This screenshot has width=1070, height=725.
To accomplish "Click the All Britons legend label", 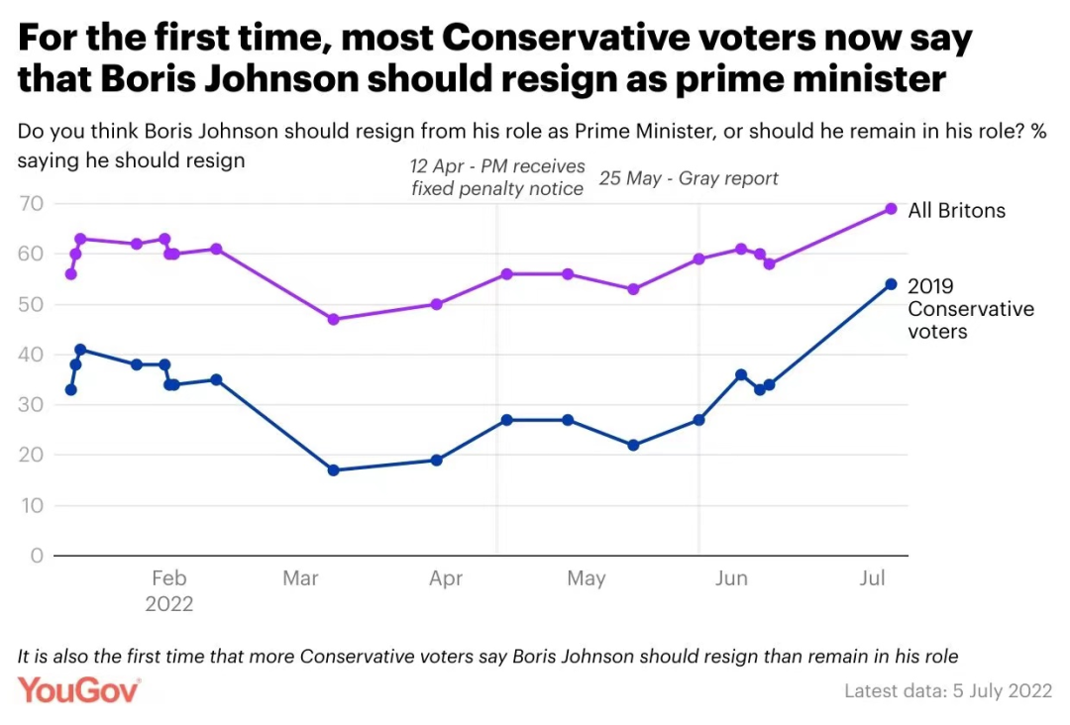I will [x=956, y=210].
